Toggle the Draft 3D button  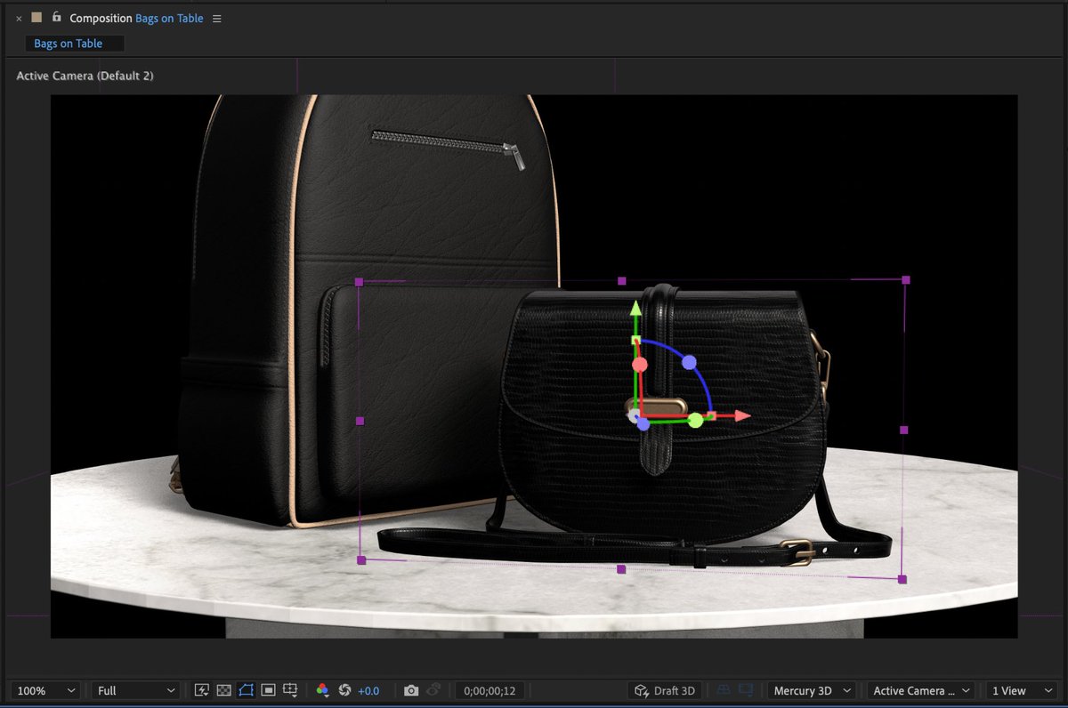[x=665, y=691]
